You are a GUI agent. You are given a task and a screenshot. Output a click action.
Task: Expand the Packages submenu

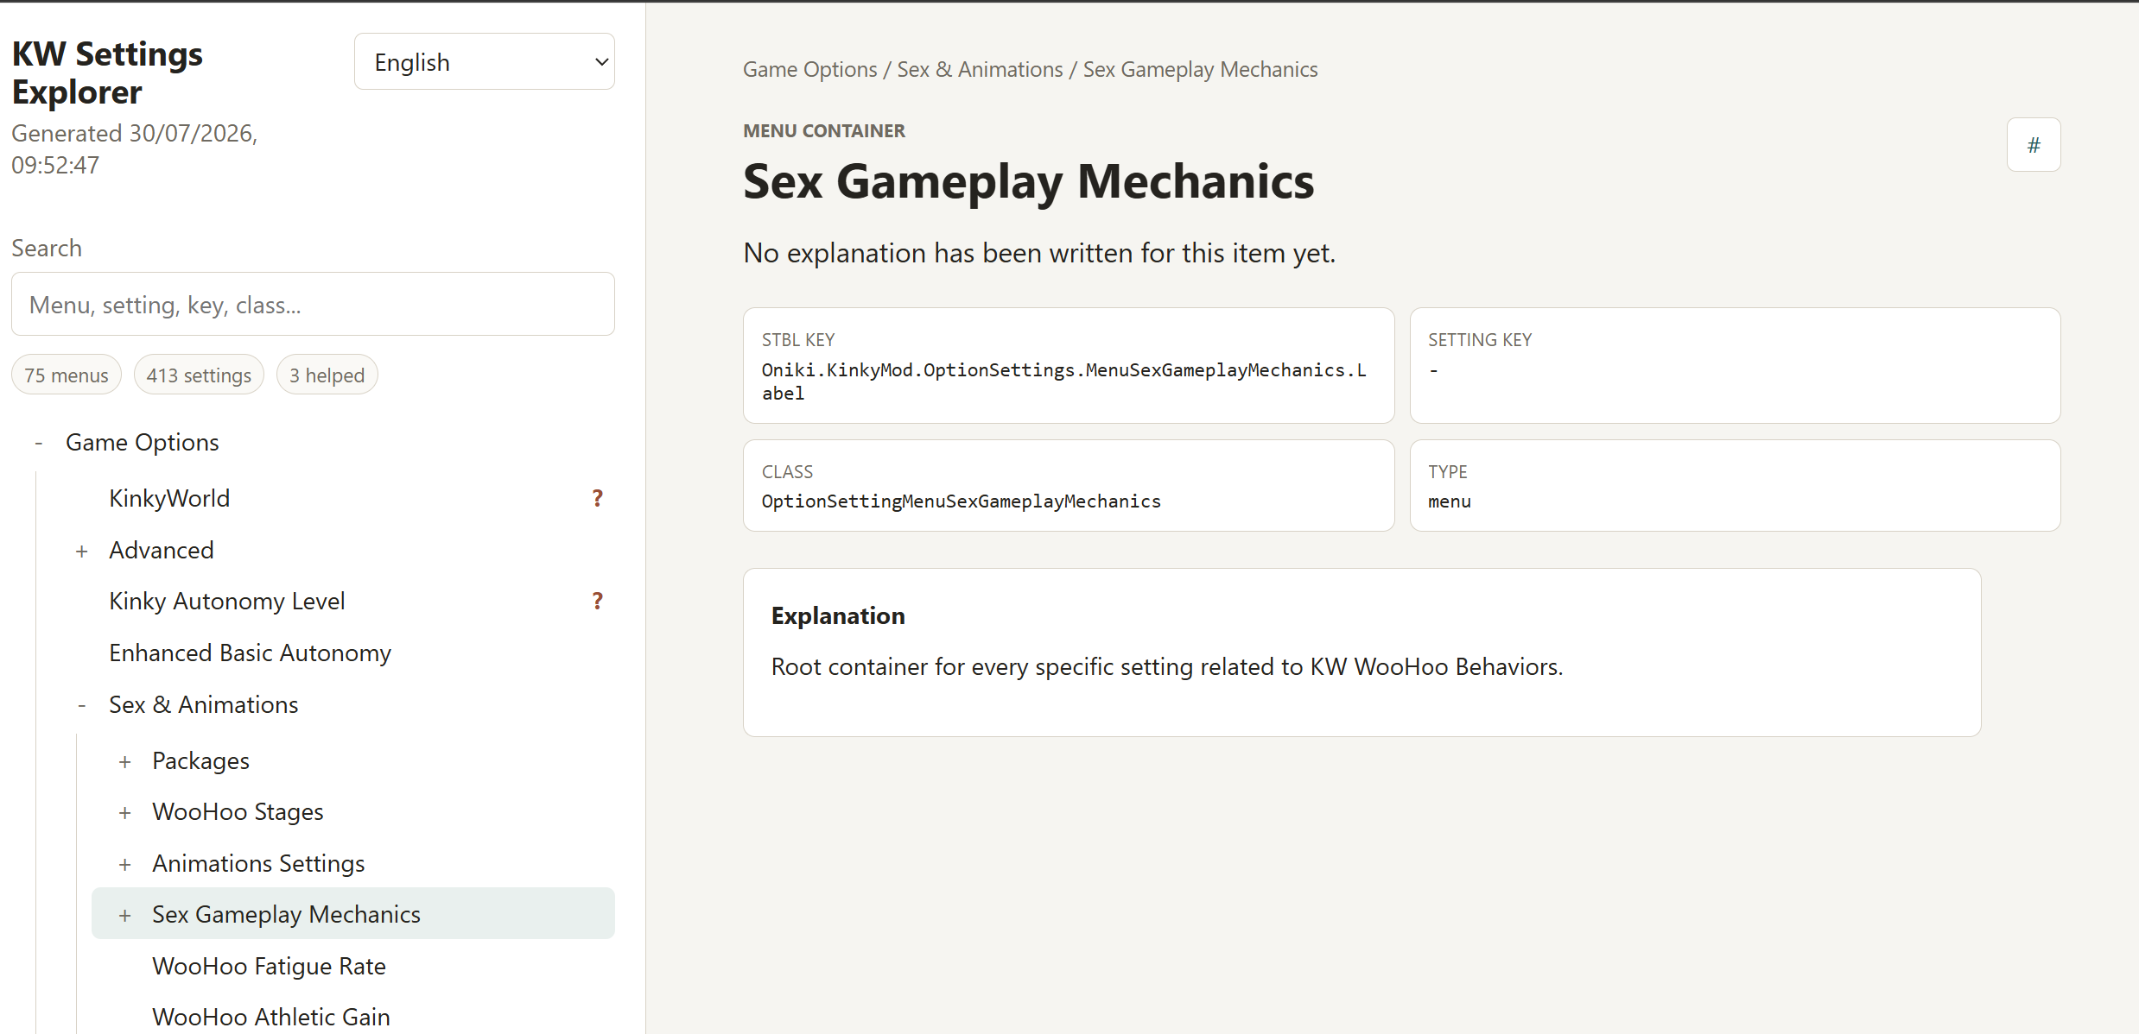[125, 761]
